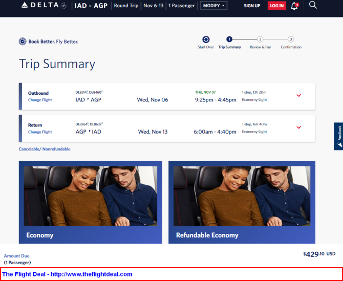This screenshot has height=281, width=343.
Task: Click the outbound flight numbers DL8514, DL8460
Action: (x=89, y=92)
